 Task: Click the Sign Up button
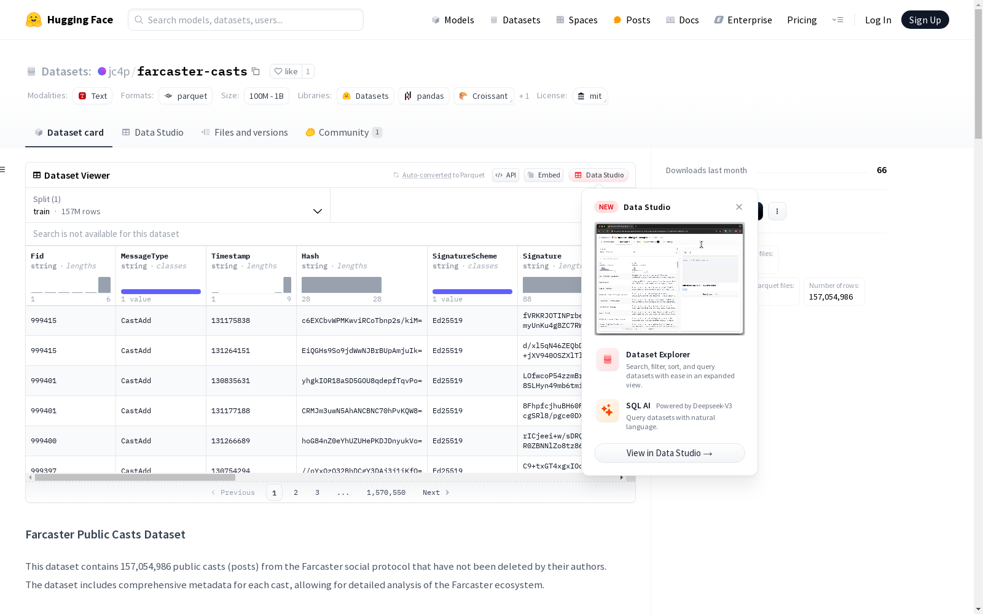pos(925,20)
